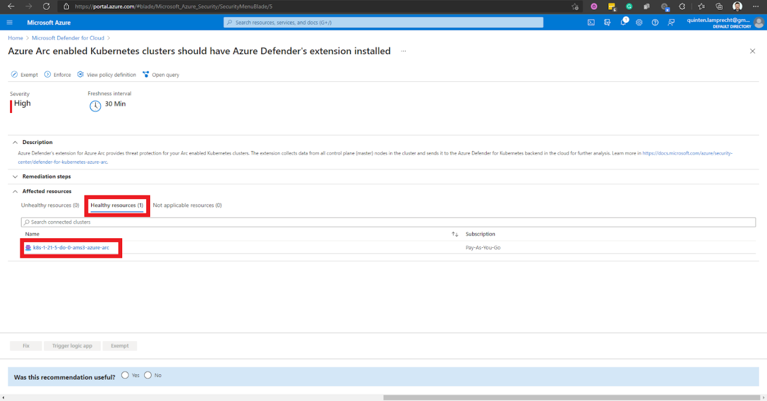The image size is (767, 401).
Task: Click the Pay-As-You-Go subscription cell
Action: click(483, 248)
